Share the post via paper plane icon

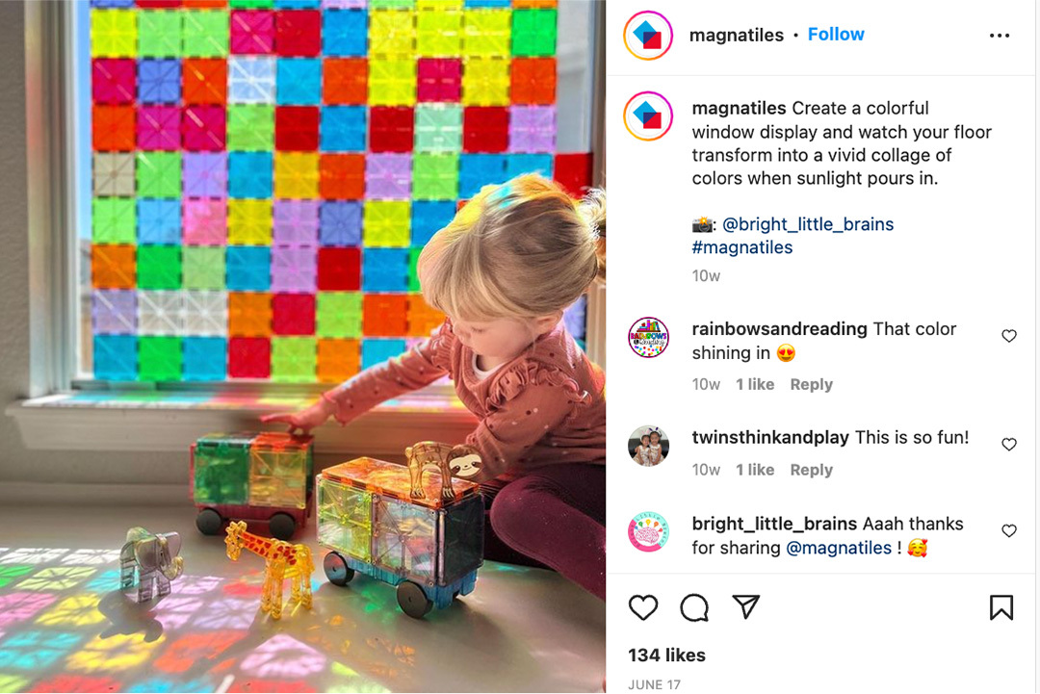coord(746,606)
